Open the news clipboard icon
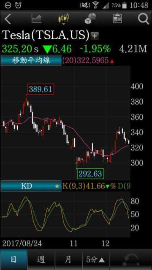152x270 pixels. click(117, 19)
